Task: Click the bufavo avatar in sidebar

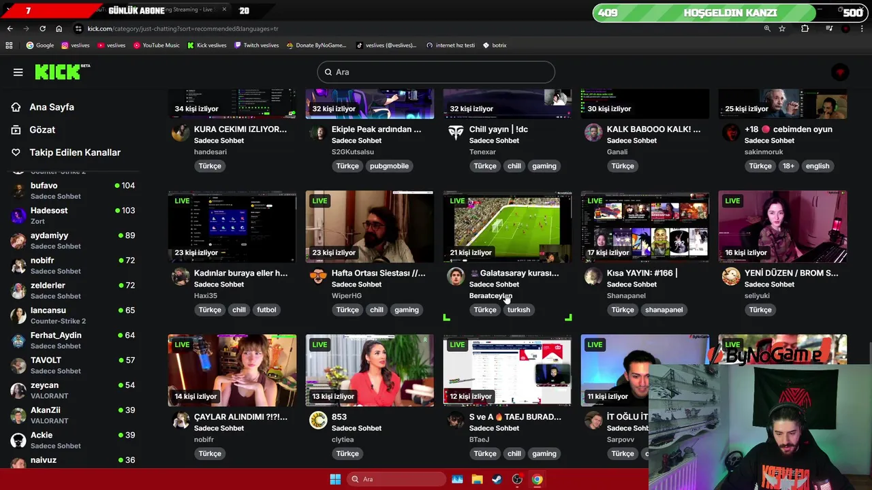Action: [18, 191]
